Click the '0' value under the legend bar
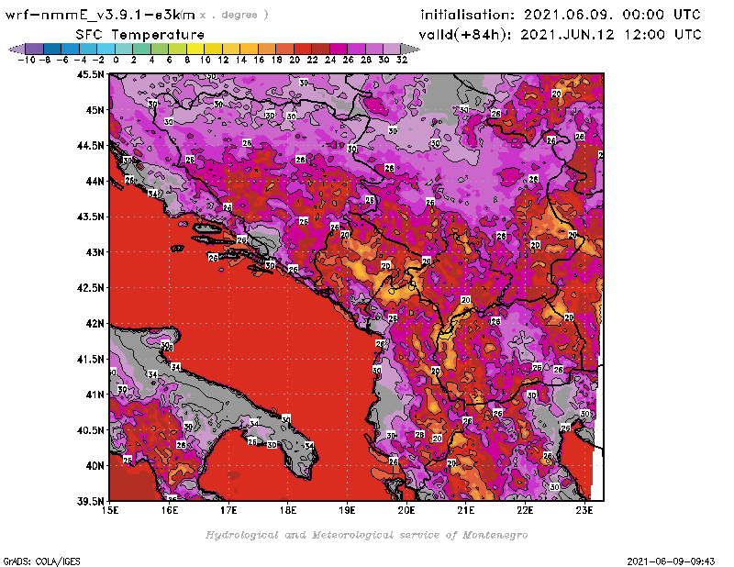734x567 pixels. tap(116, 61)
